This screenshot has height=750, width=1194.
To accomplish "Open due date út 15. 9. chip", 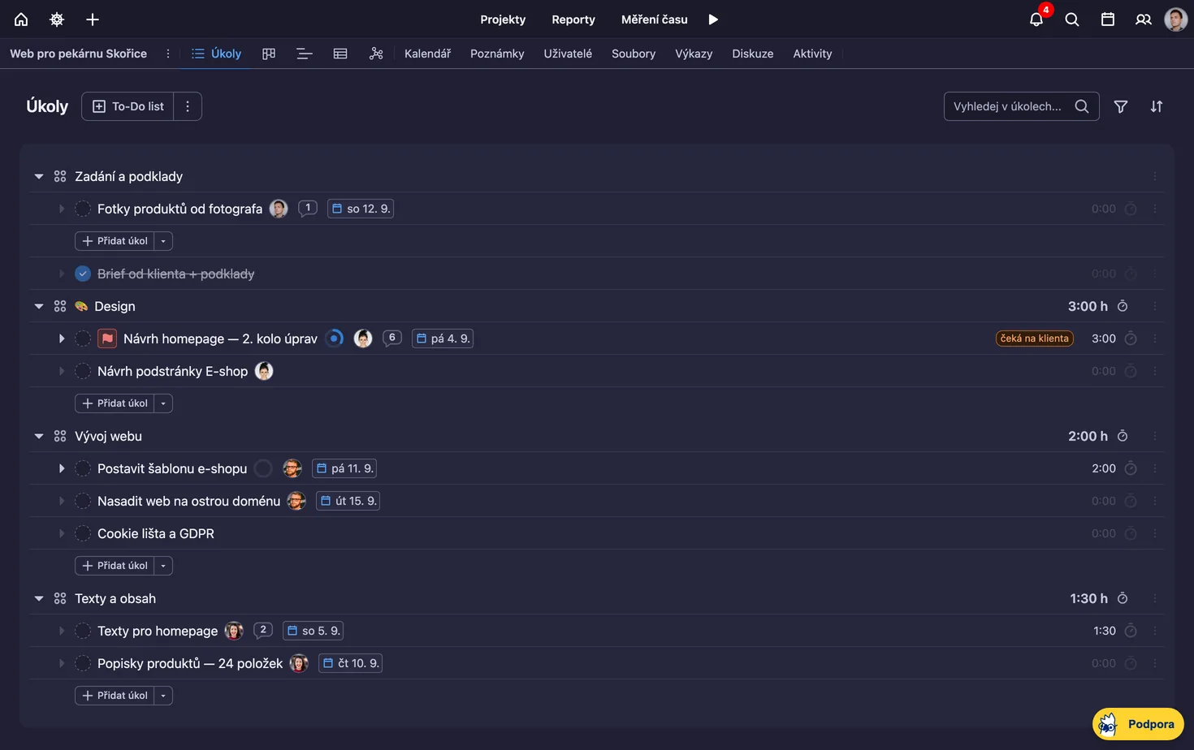I will point(348,501).
